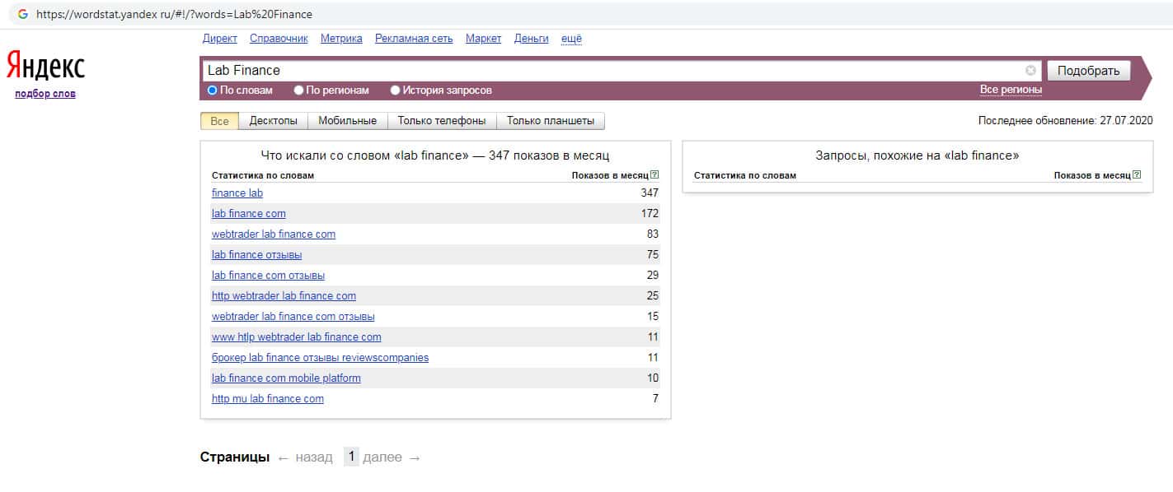The width and height of the screenshot is (1173, 492).
Task: Click help icon in left statistics panel header
Action: [x=655, y=175]
